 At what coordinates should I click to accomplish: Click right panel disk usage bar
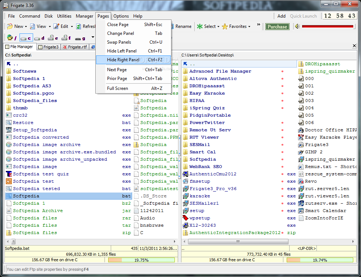click(x=320, y=260)
